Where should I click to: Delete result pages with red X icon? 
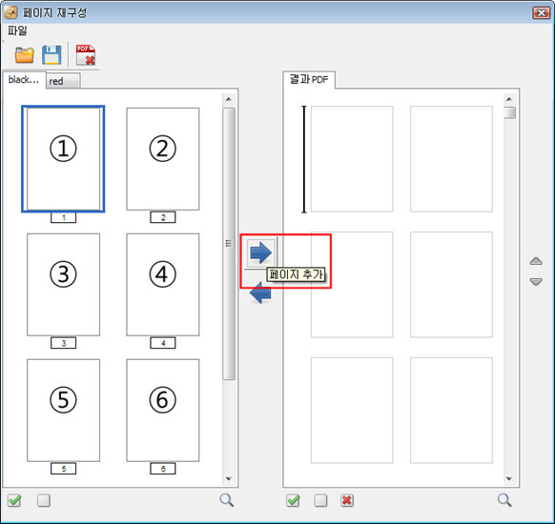(347, 500)
